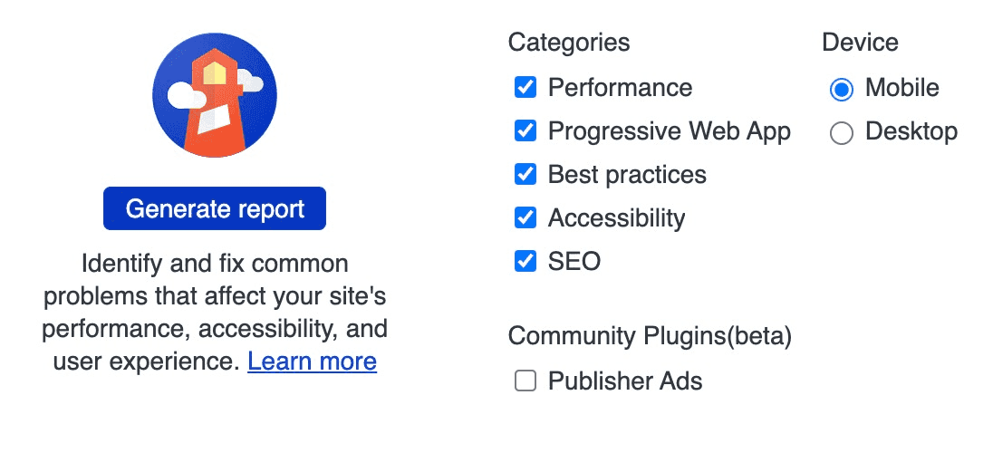Click the Generate report button
Screen dimensions: 993x453
click(215, 209)
